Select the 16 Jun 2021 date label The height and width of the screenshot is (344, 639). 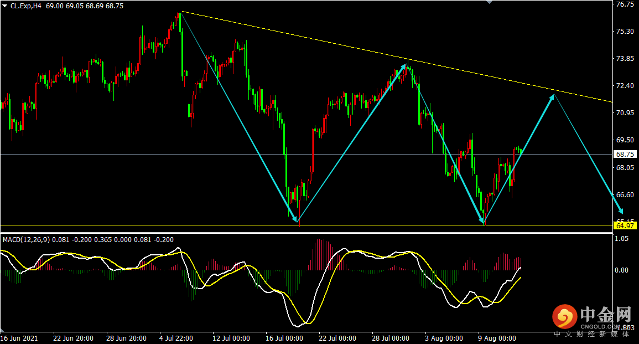point(19,338)
